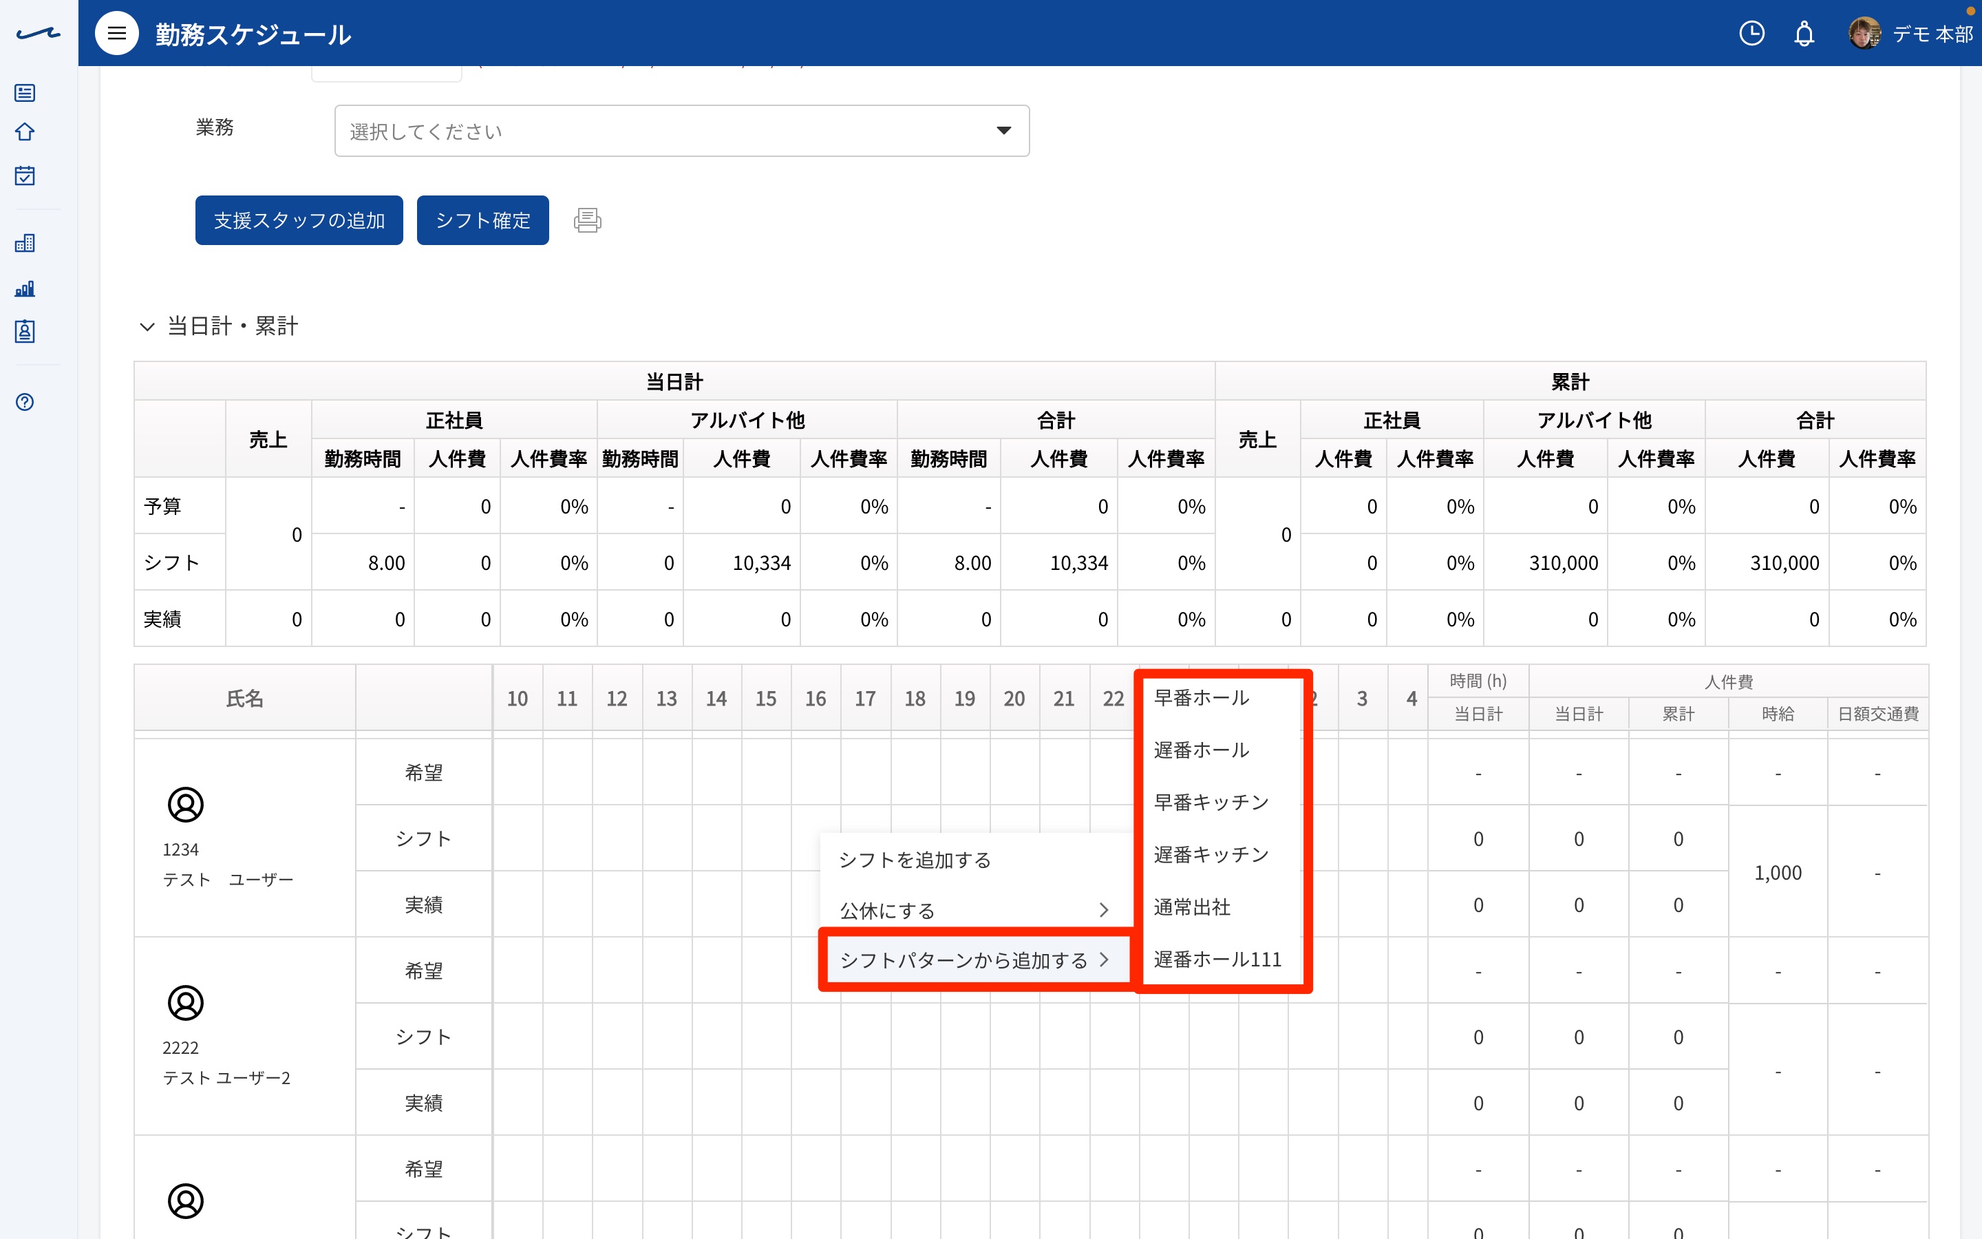
Task: Open the list document sidebar icon
Action: point(25,93)
